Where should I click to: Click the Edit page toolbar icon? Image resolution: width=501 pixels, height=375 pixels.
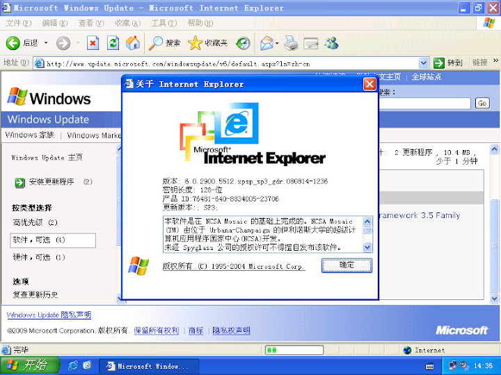311,43
